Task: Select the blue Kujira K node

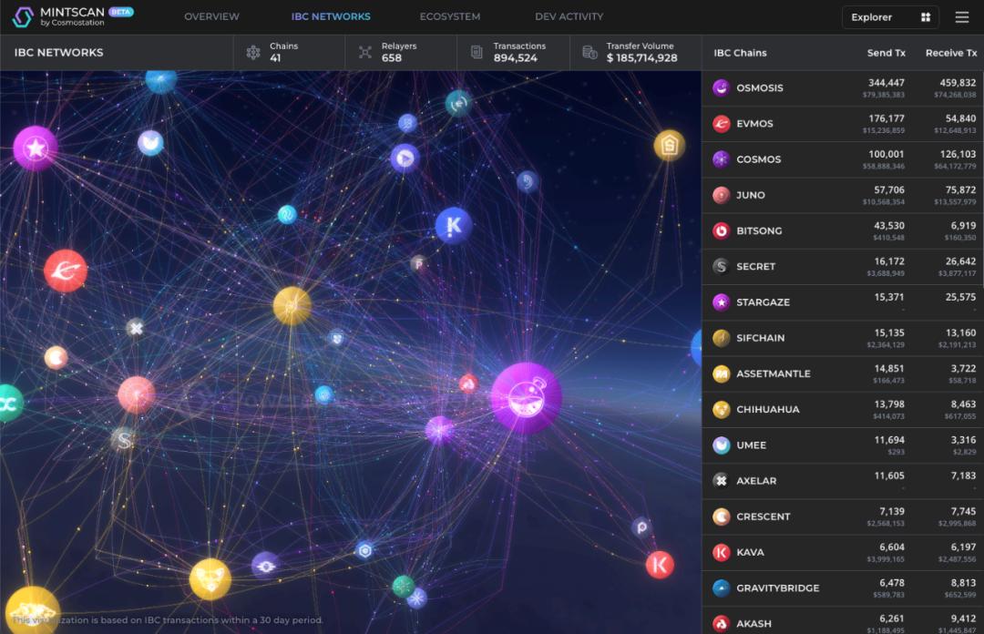Action: 453,225
